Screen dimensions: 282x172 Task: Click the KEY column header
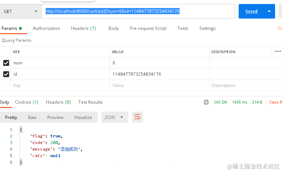[x=16, y=52]
